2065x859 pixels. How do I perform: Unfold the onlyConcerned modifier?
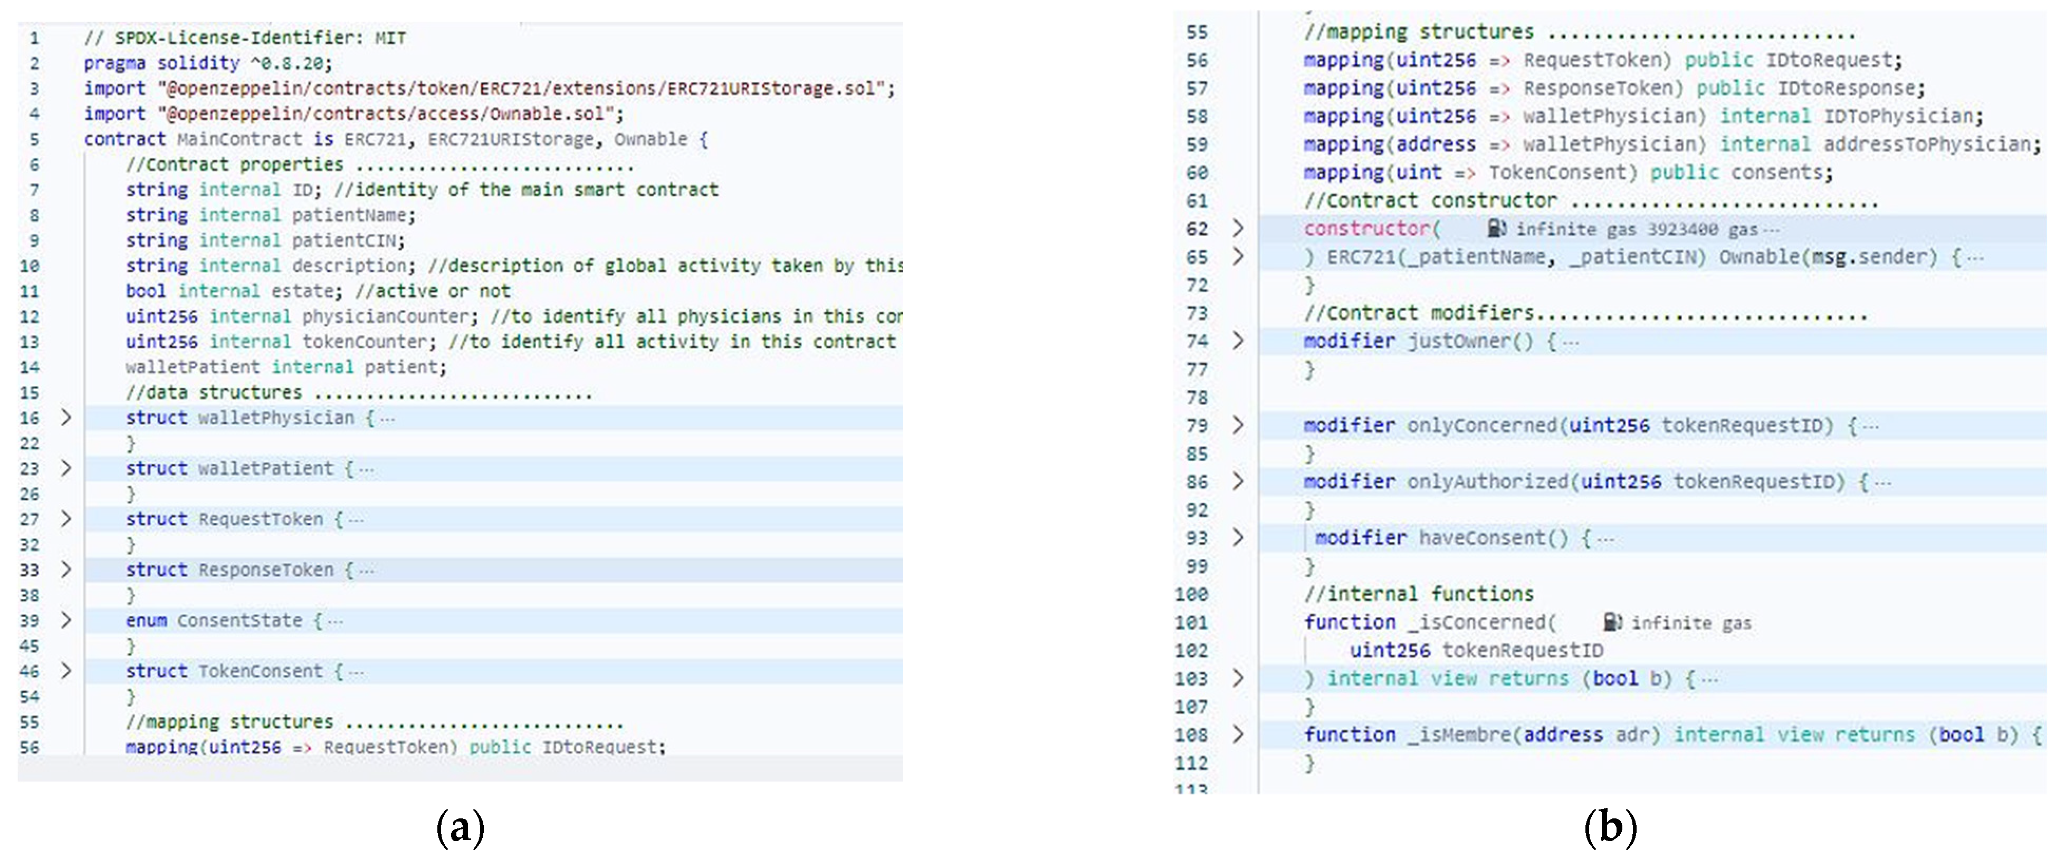coord(1238,424)
